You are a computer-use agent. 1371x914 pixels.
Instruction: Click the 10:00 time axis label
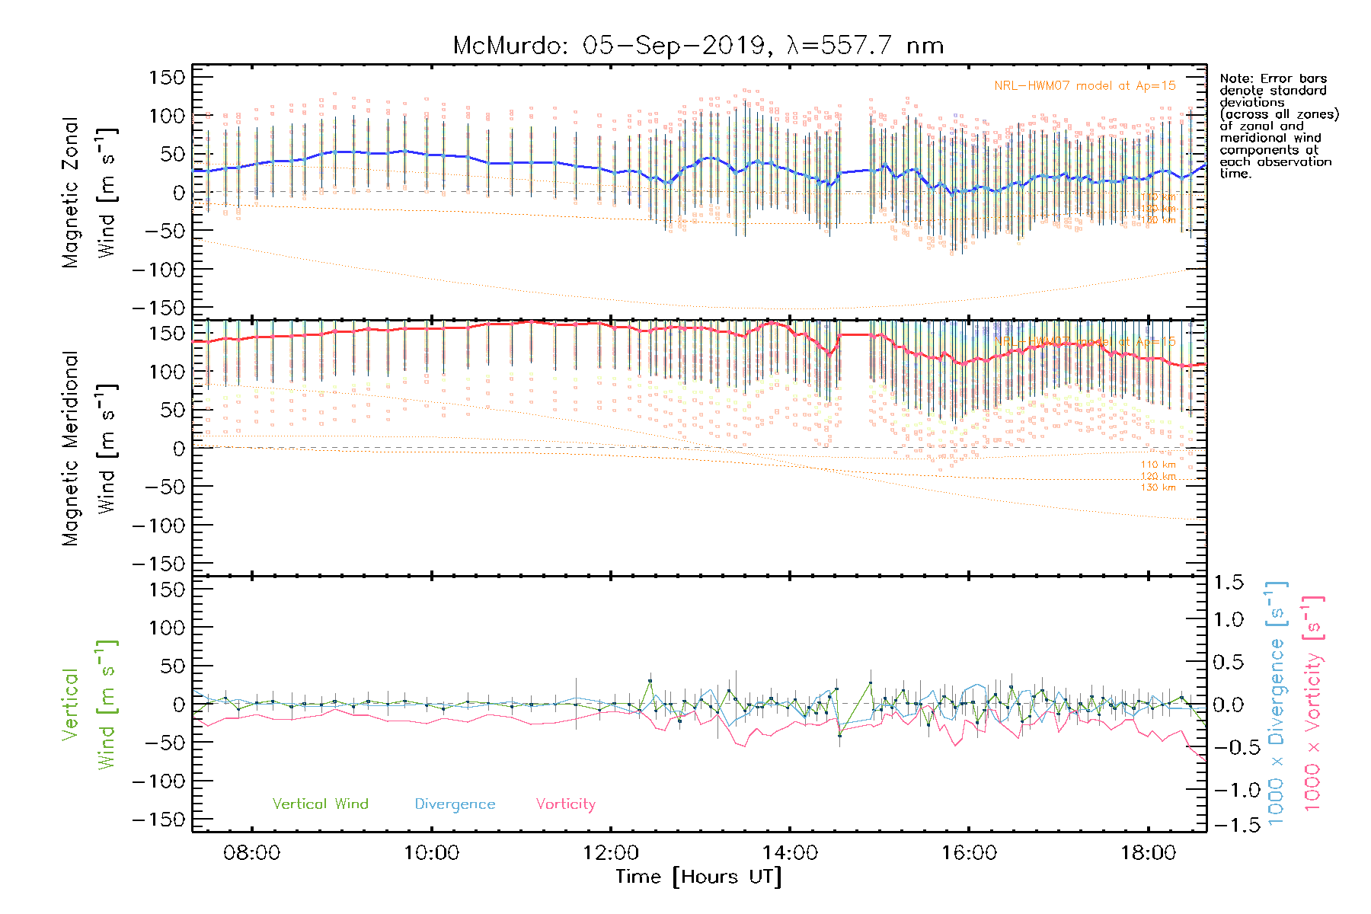431,853
